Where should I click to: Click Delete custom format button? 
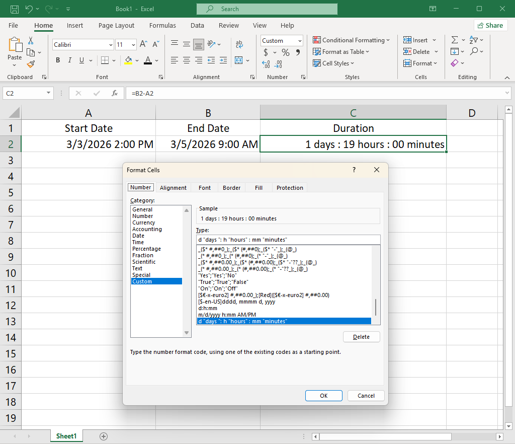tap(361, 337)
